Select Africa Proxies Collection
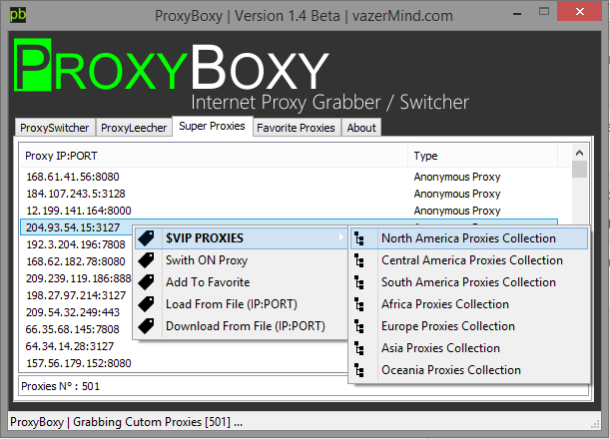The image size is (610, 439). click(469, 304)
